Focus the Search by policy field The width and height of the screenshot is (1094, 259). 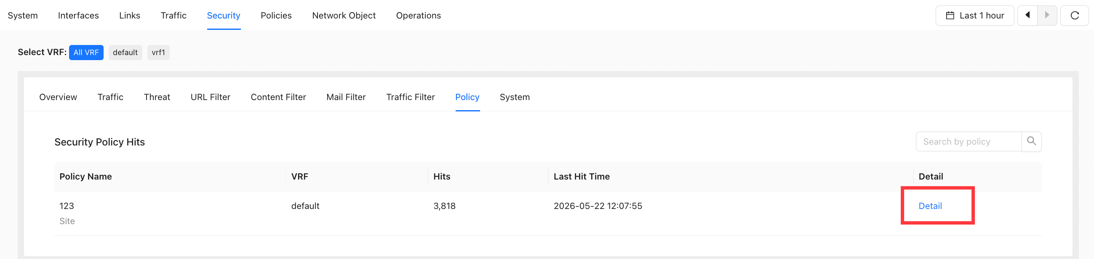(x=969, y=142)
